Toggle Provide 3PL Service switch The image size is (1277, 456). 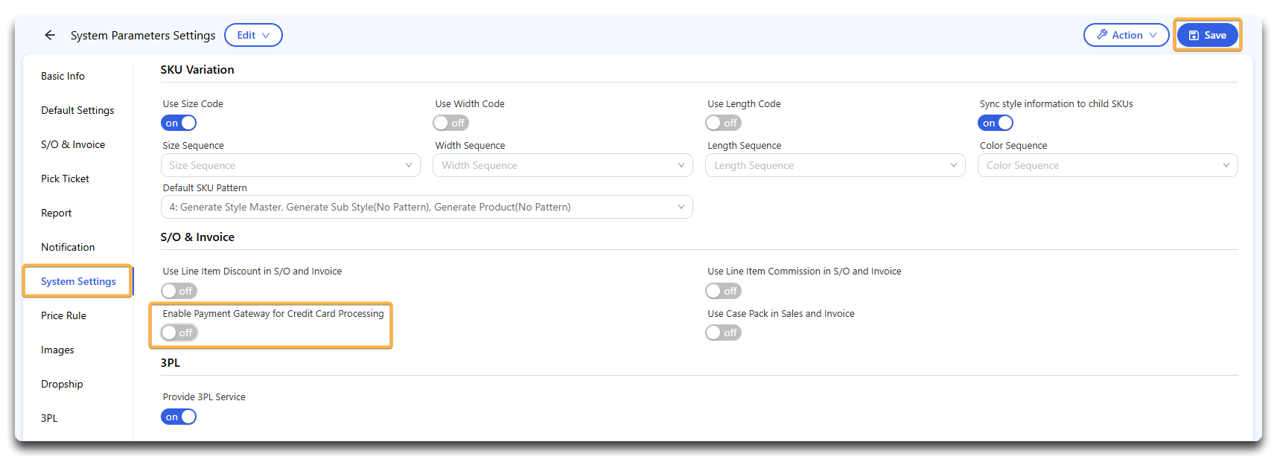tap(179, 417)
